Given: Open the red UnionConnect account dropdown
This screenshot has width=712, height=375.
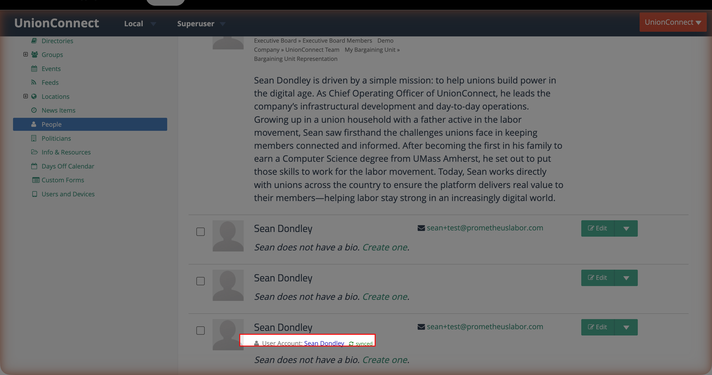Looking at the screenshot, I should (673, 22).
